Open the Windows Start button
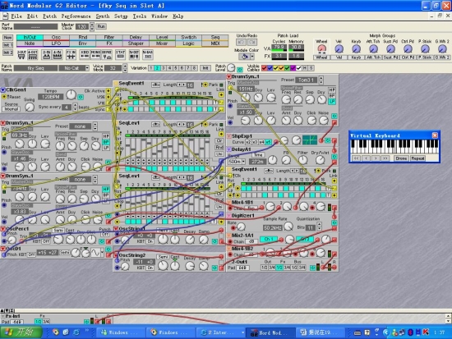Screen dimensions: 452x339 [21, 332]
